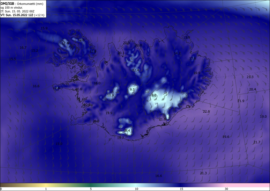Click the '(+12 h)' forecast offset text
The height and width of the screenshot is (191, 270).
[x=39, y=15]
